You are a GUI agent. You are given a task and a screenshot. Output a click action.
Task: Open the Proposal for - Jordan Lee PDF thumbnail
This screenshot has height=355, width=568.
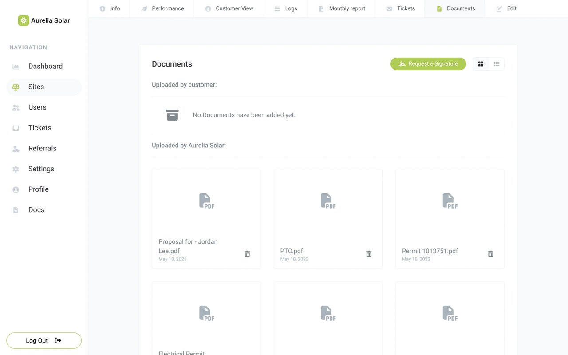207,201
